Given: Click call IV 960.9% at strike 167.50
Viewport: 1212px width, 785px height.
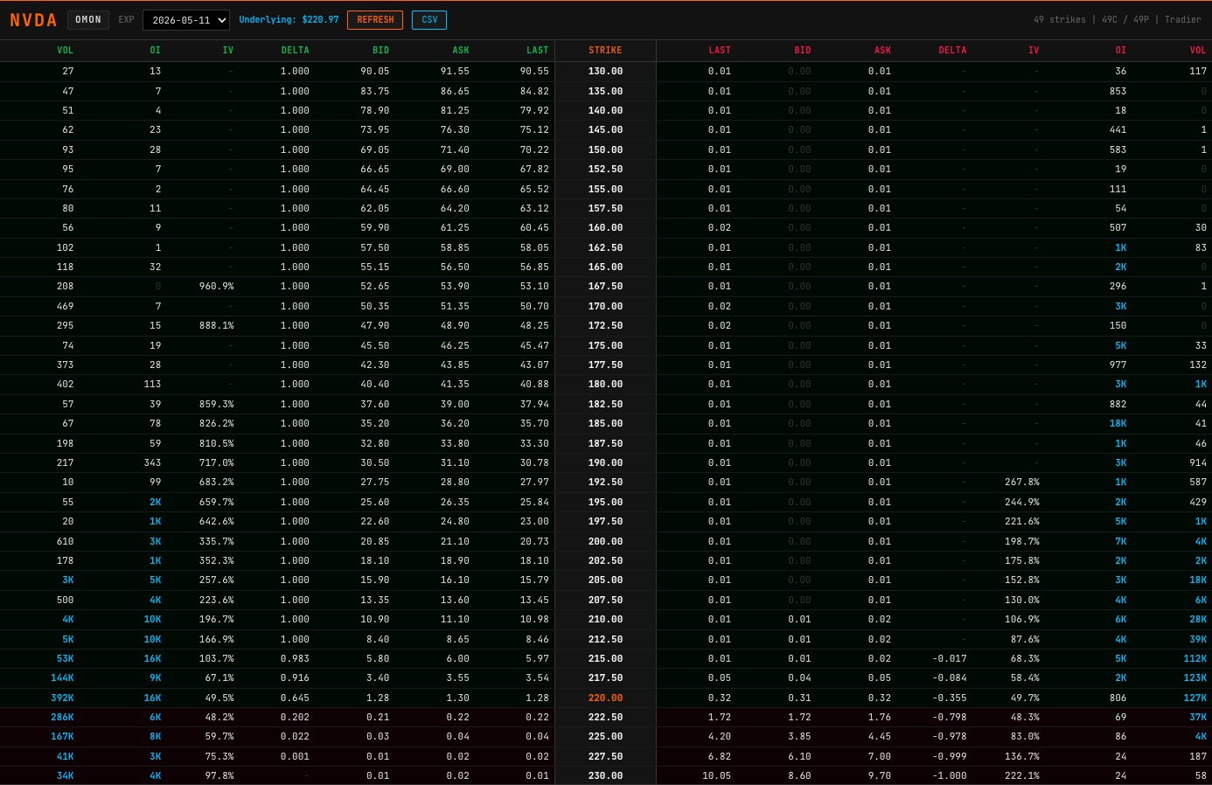Looking at the screenshot, I should tap(216, 286).
